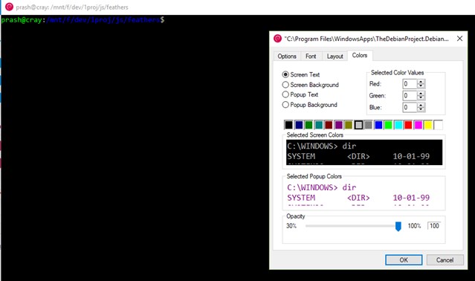Click the Selected Screen Colors preview
The height and width of the screenshot is (281, 475).
coord(364,152)
